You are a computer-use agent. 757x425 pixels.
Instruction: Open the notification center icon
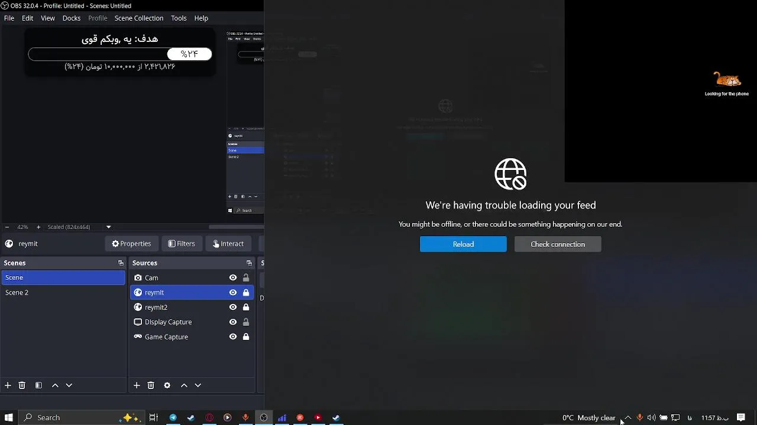click(740, 418)
